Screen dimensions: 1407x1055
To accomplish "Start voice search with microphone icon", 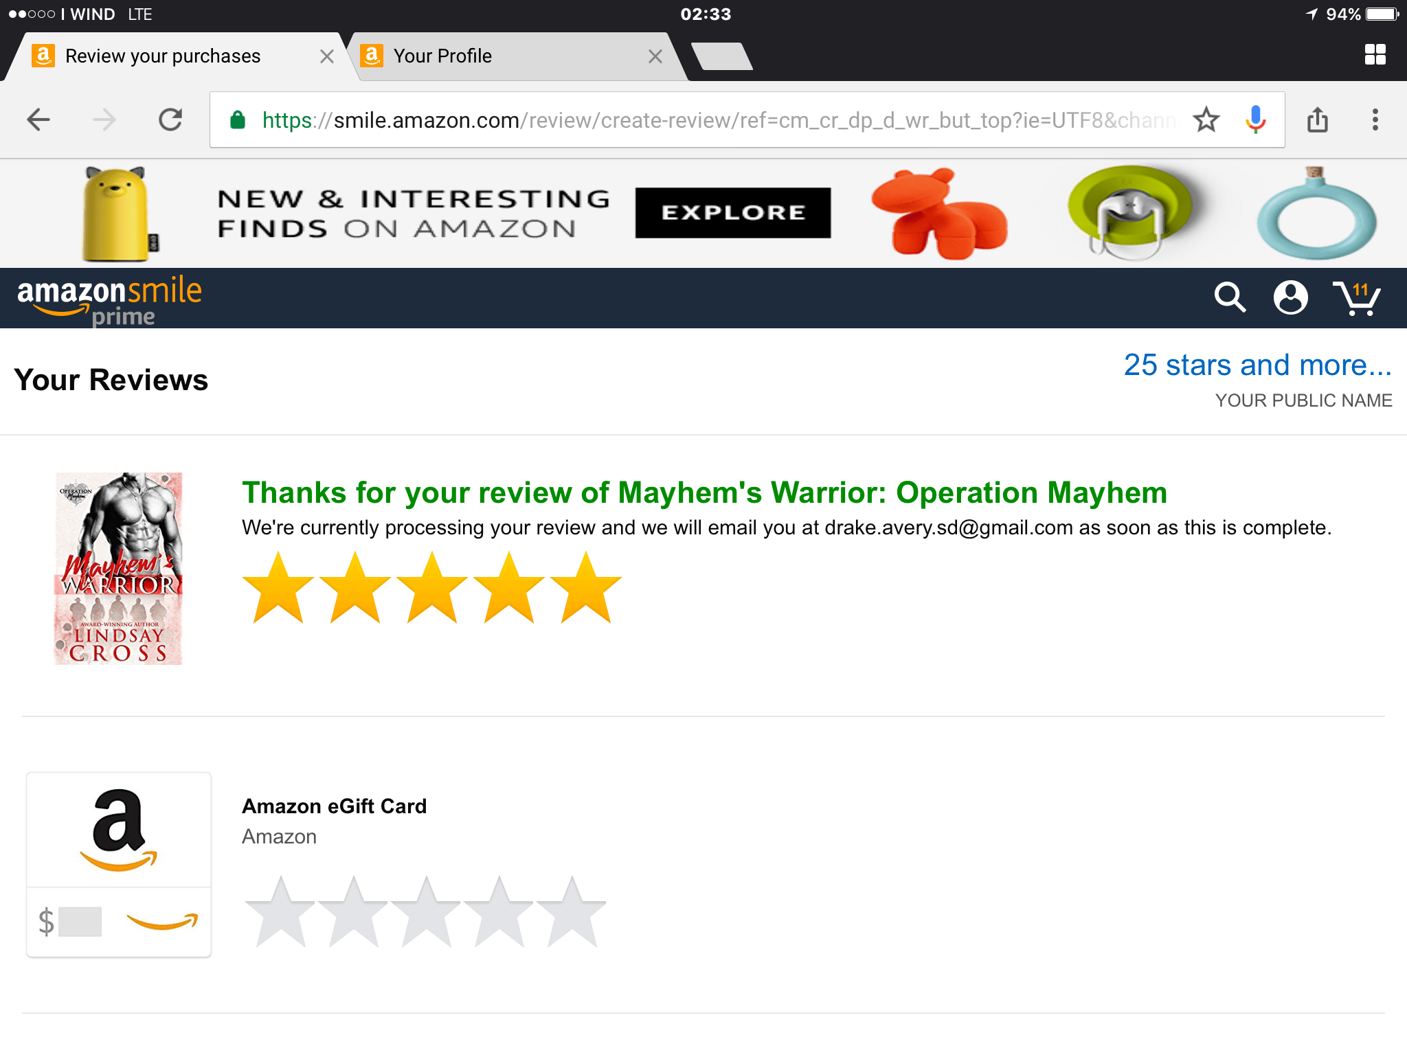I will tap(1255, 120).
